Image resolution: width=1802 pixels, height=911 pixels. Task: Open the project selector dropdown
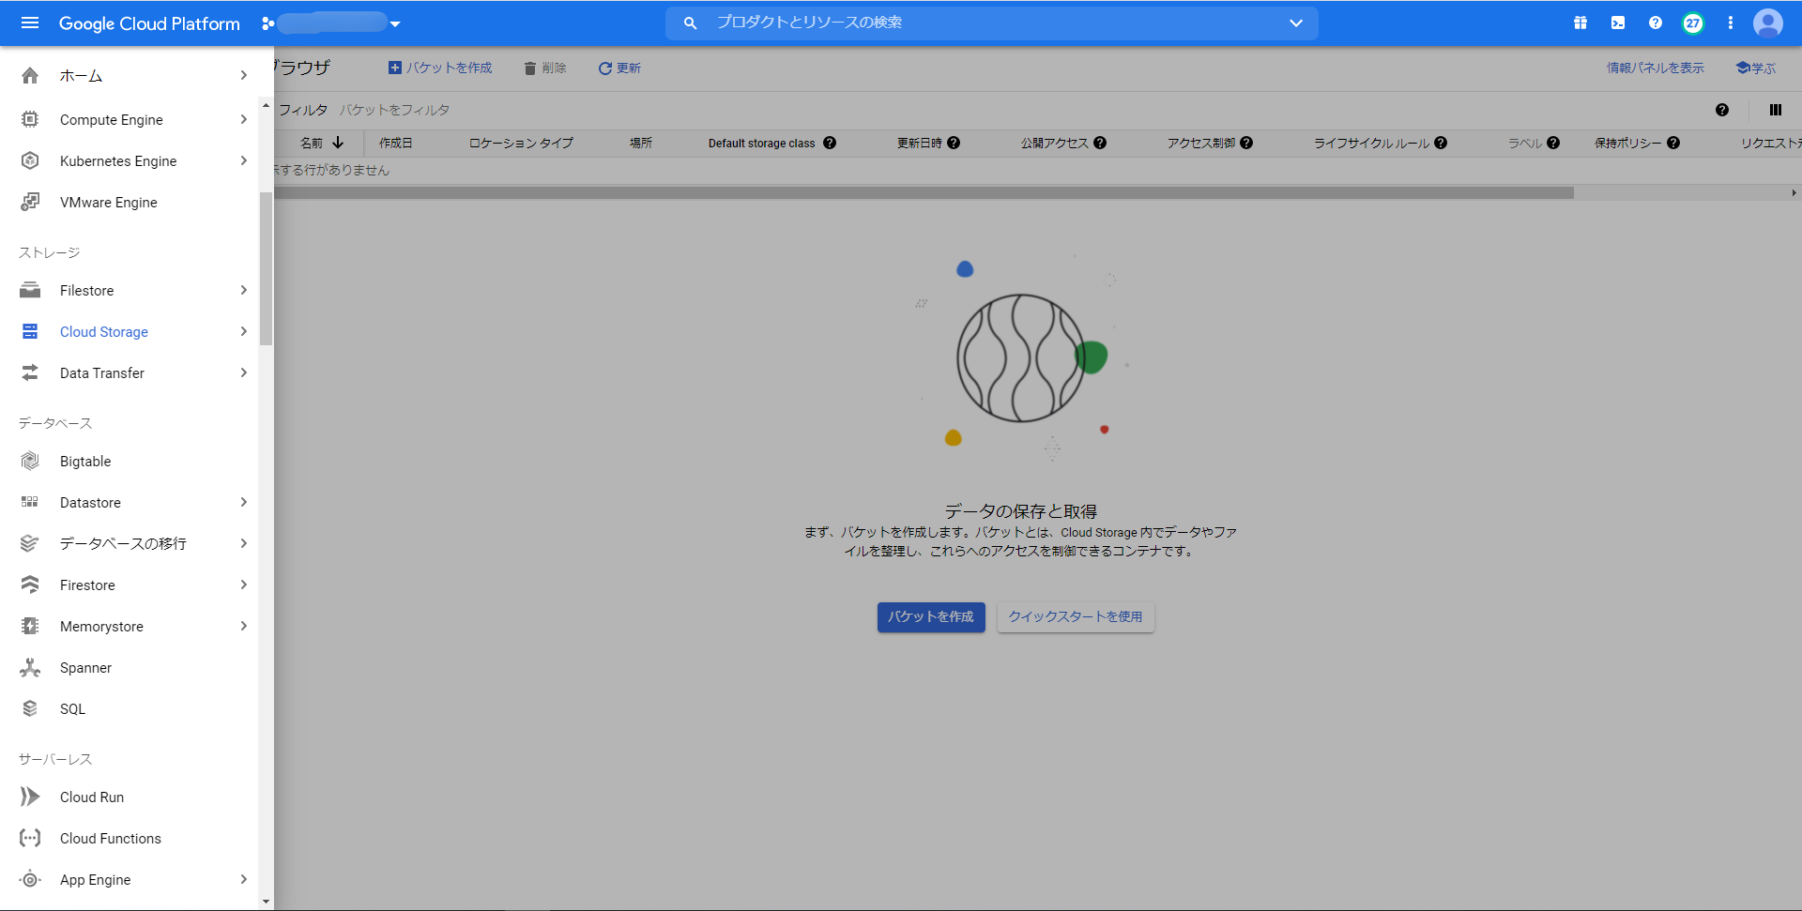pos(394,23)
